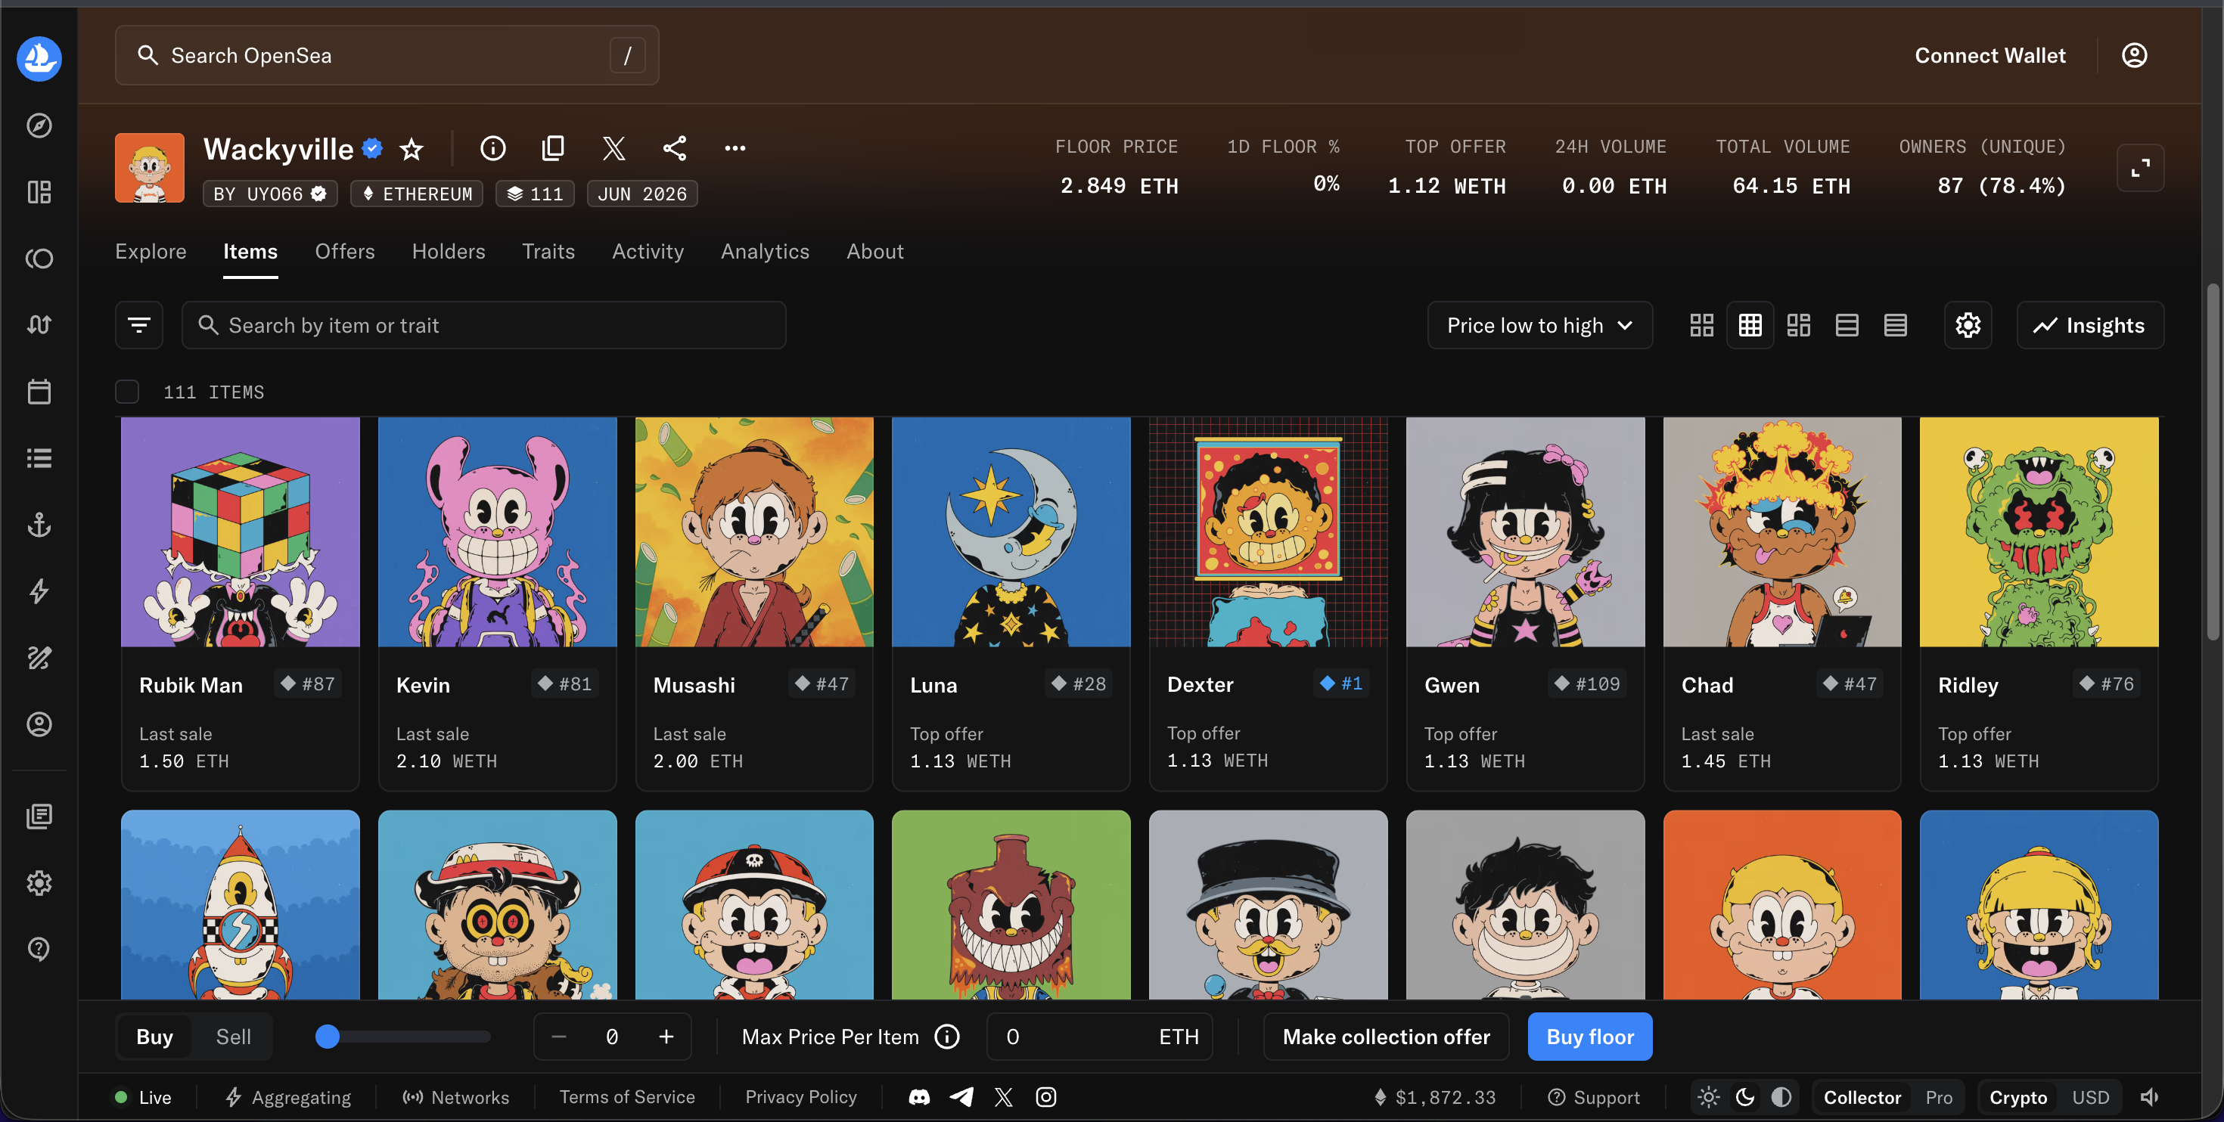Copy collection link with the copy icon
Viewport: 2224px width, 1122px height.
click(x=554, y=148)
